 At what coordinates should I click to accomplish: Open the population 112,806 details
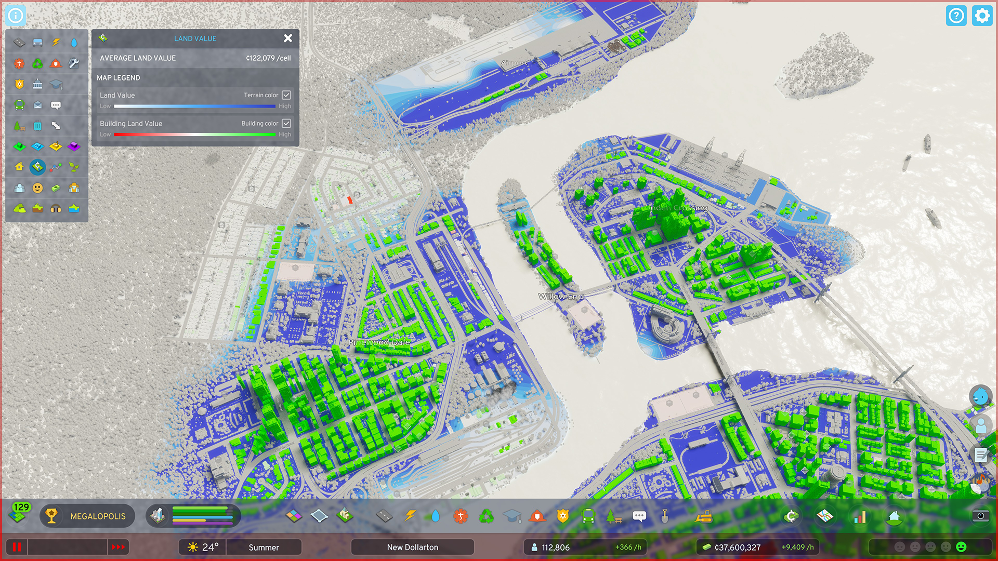click(x=556, y=547)
